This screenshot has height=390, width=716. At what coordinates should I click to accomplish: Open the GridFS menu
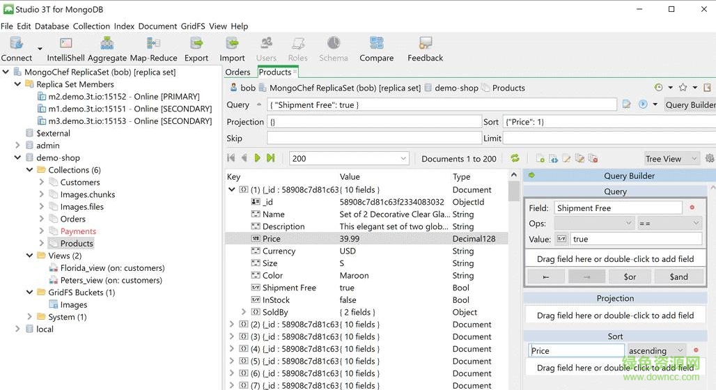pos(193,26)
